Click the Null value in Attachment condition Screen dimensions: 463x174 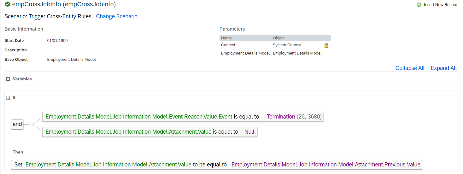249,132
